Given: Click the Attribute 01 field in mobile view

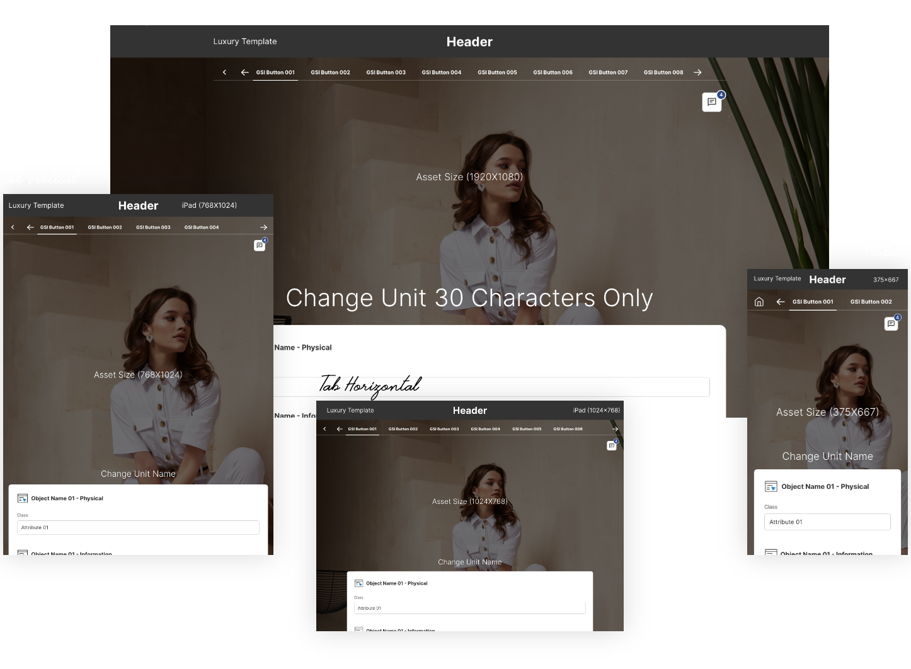Looking at the screenshot, I should tap(827, 522).
